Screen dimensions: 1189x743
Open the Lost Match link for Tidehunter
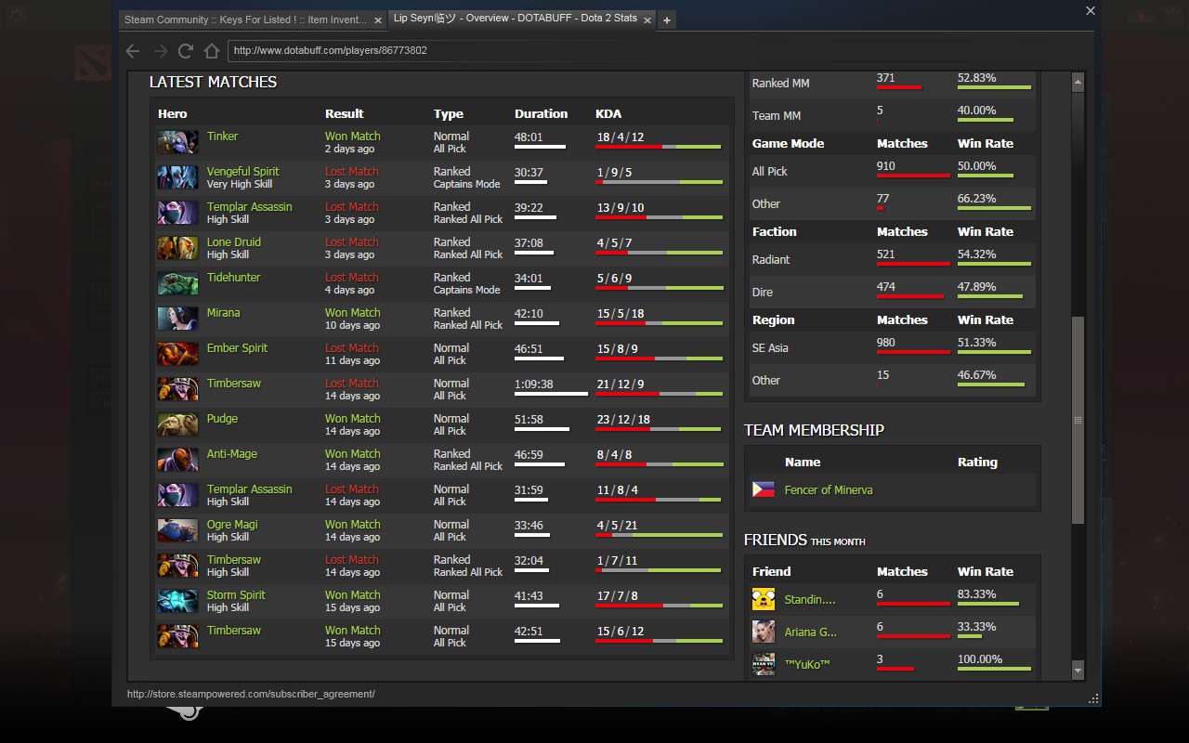(x=352, y=277)
